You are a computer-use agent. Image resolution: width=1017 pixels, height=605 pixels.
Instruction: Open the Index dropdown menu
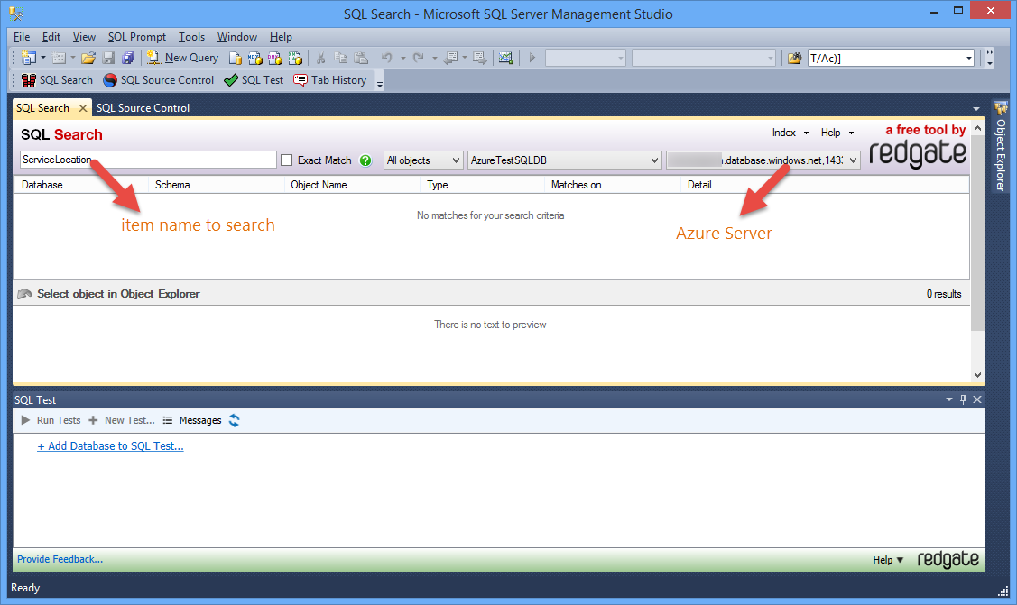click(x=790, y=133)
